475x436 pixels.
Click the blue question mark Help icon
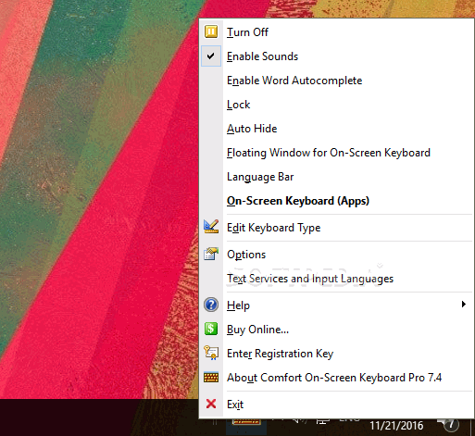point(211,305)
